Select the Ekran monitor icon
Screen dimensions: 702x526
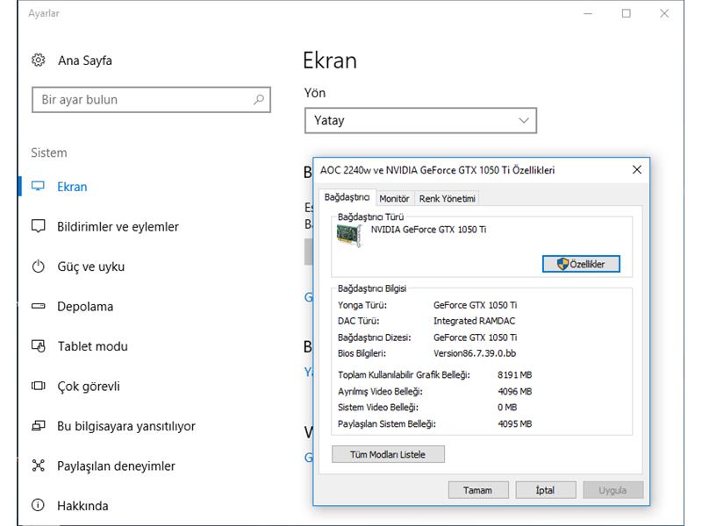[38, 186]
